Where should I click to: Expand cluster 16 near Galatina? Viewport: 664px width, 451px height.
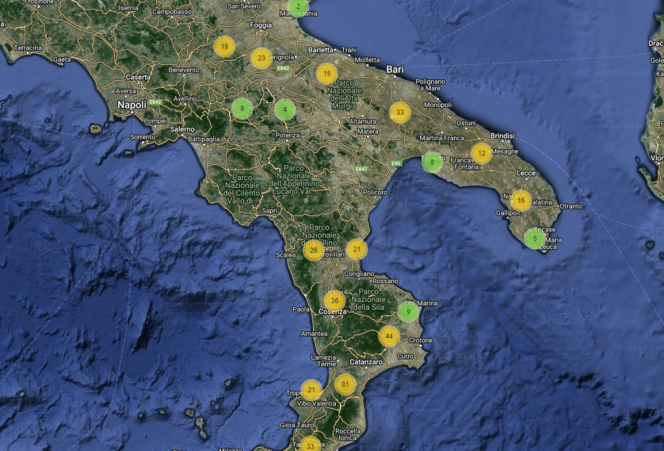520,201
